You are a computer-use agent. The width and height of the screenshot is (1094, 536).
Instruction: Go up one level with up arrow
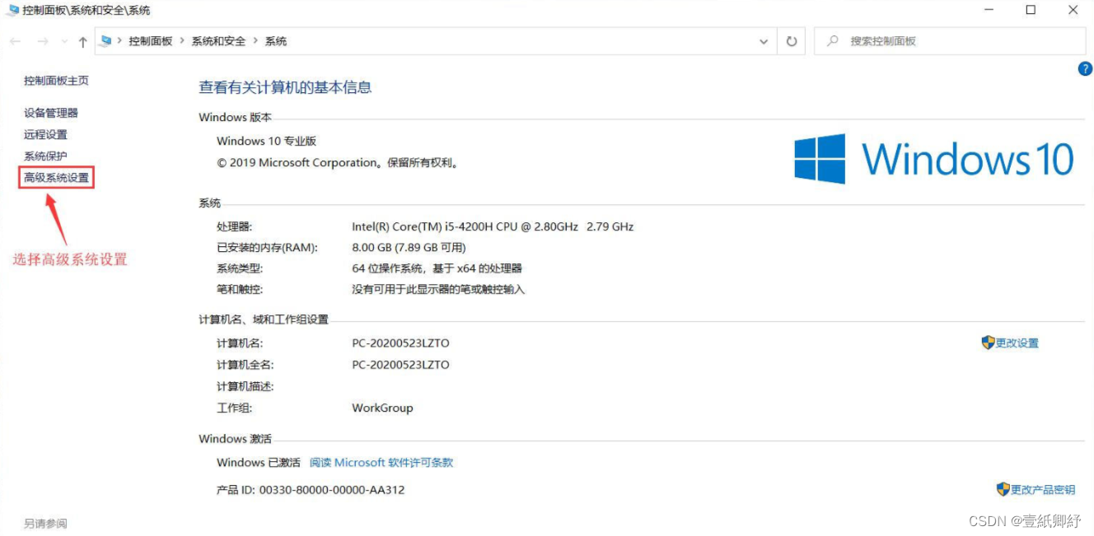pos(82,42)
